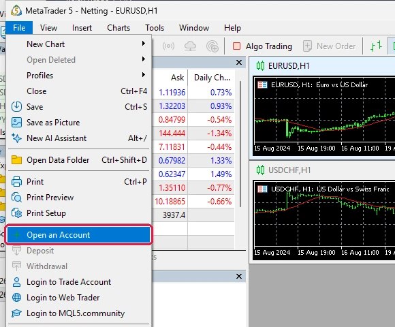Click the Print Preview magnifier icon
395x327 pixels.
point(16,198)
